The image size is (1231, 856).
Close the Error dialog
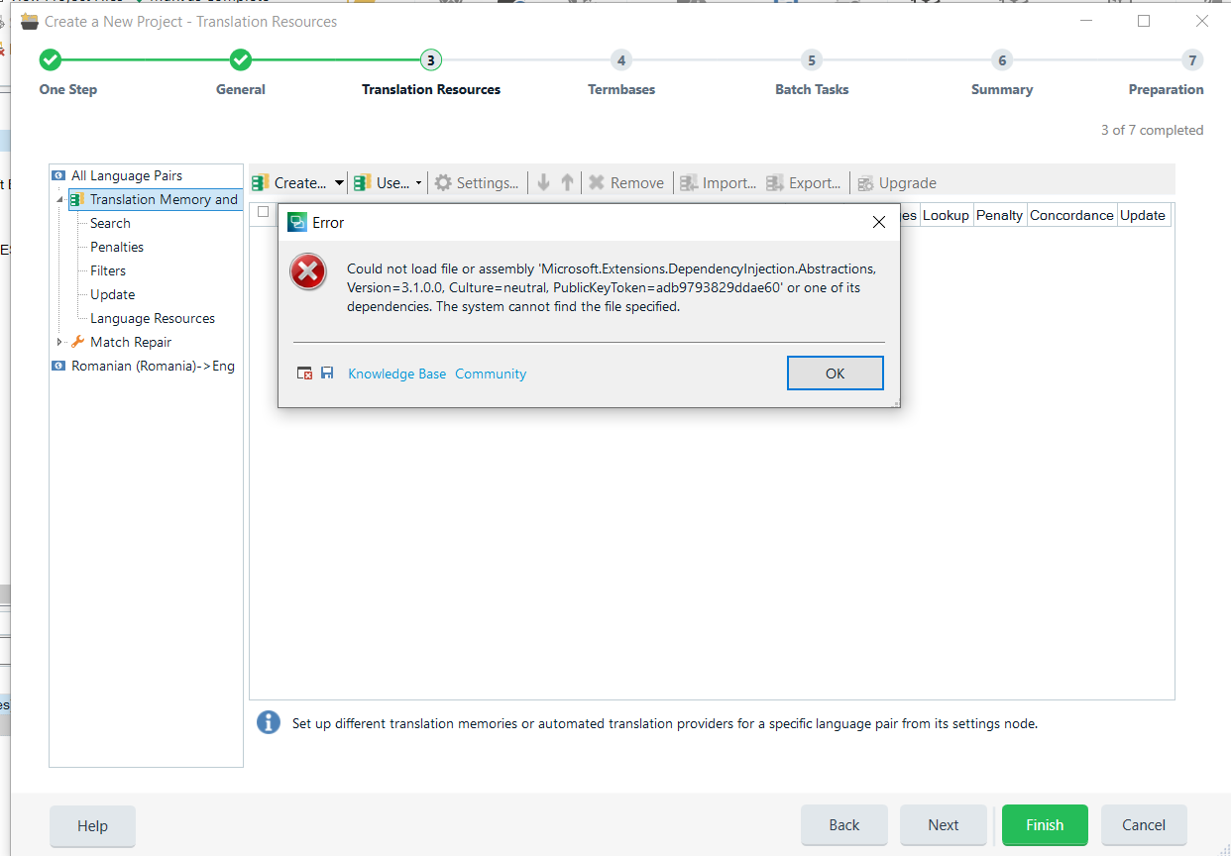[878, 223]
